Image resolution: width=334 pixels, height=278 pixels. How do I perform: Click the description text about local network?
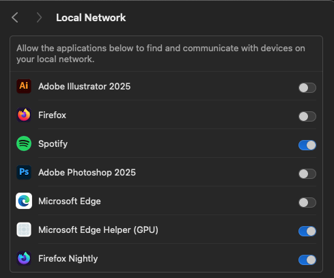(x=161, y=54)
